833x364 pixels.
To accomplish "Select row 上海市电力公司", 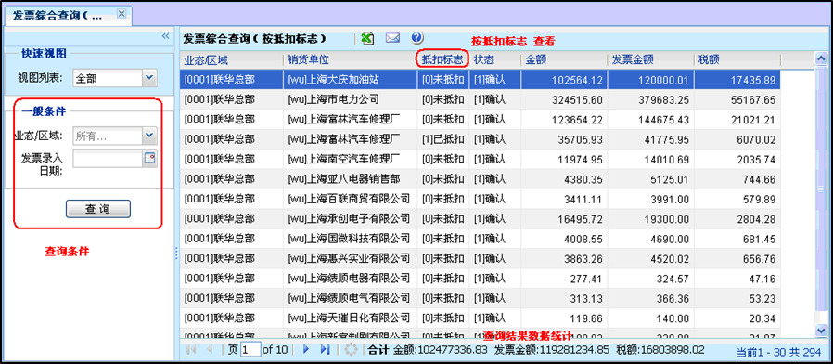I will (x=480, y=99).
